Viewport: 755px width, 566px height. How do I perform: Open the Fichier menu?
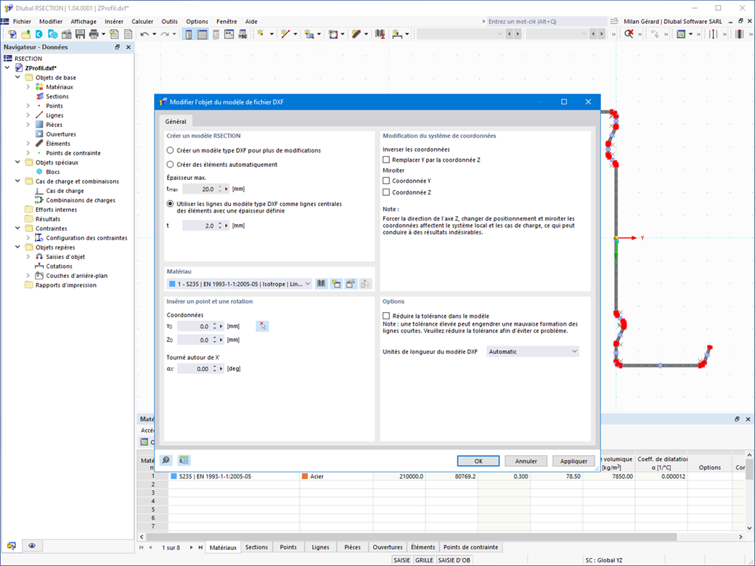22,22
